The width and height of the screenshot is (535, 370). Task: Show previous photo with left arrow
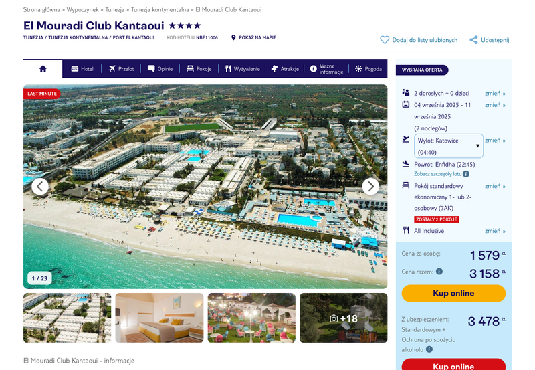coord(40,187)
